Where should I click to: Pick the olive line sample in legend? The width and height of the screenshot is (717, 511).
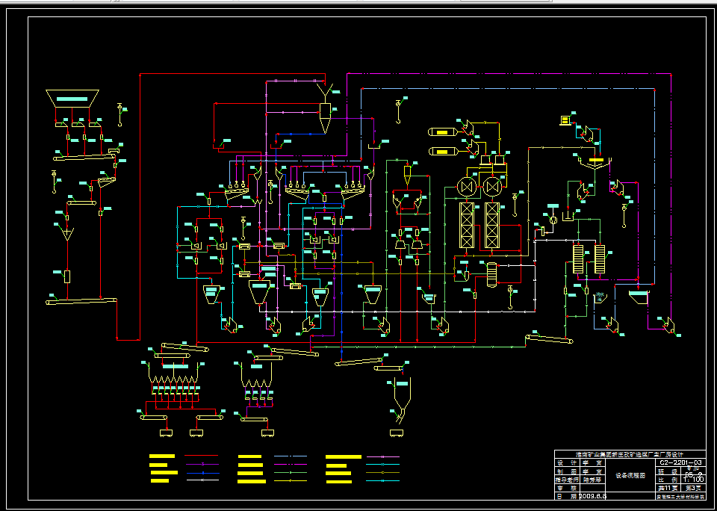(x=382, y=473)
